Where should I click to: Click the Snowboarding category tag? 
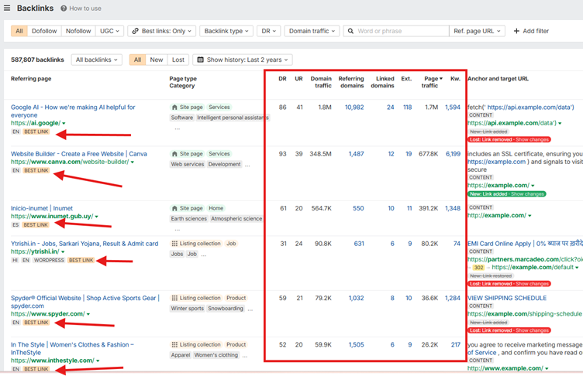[226, 309]
